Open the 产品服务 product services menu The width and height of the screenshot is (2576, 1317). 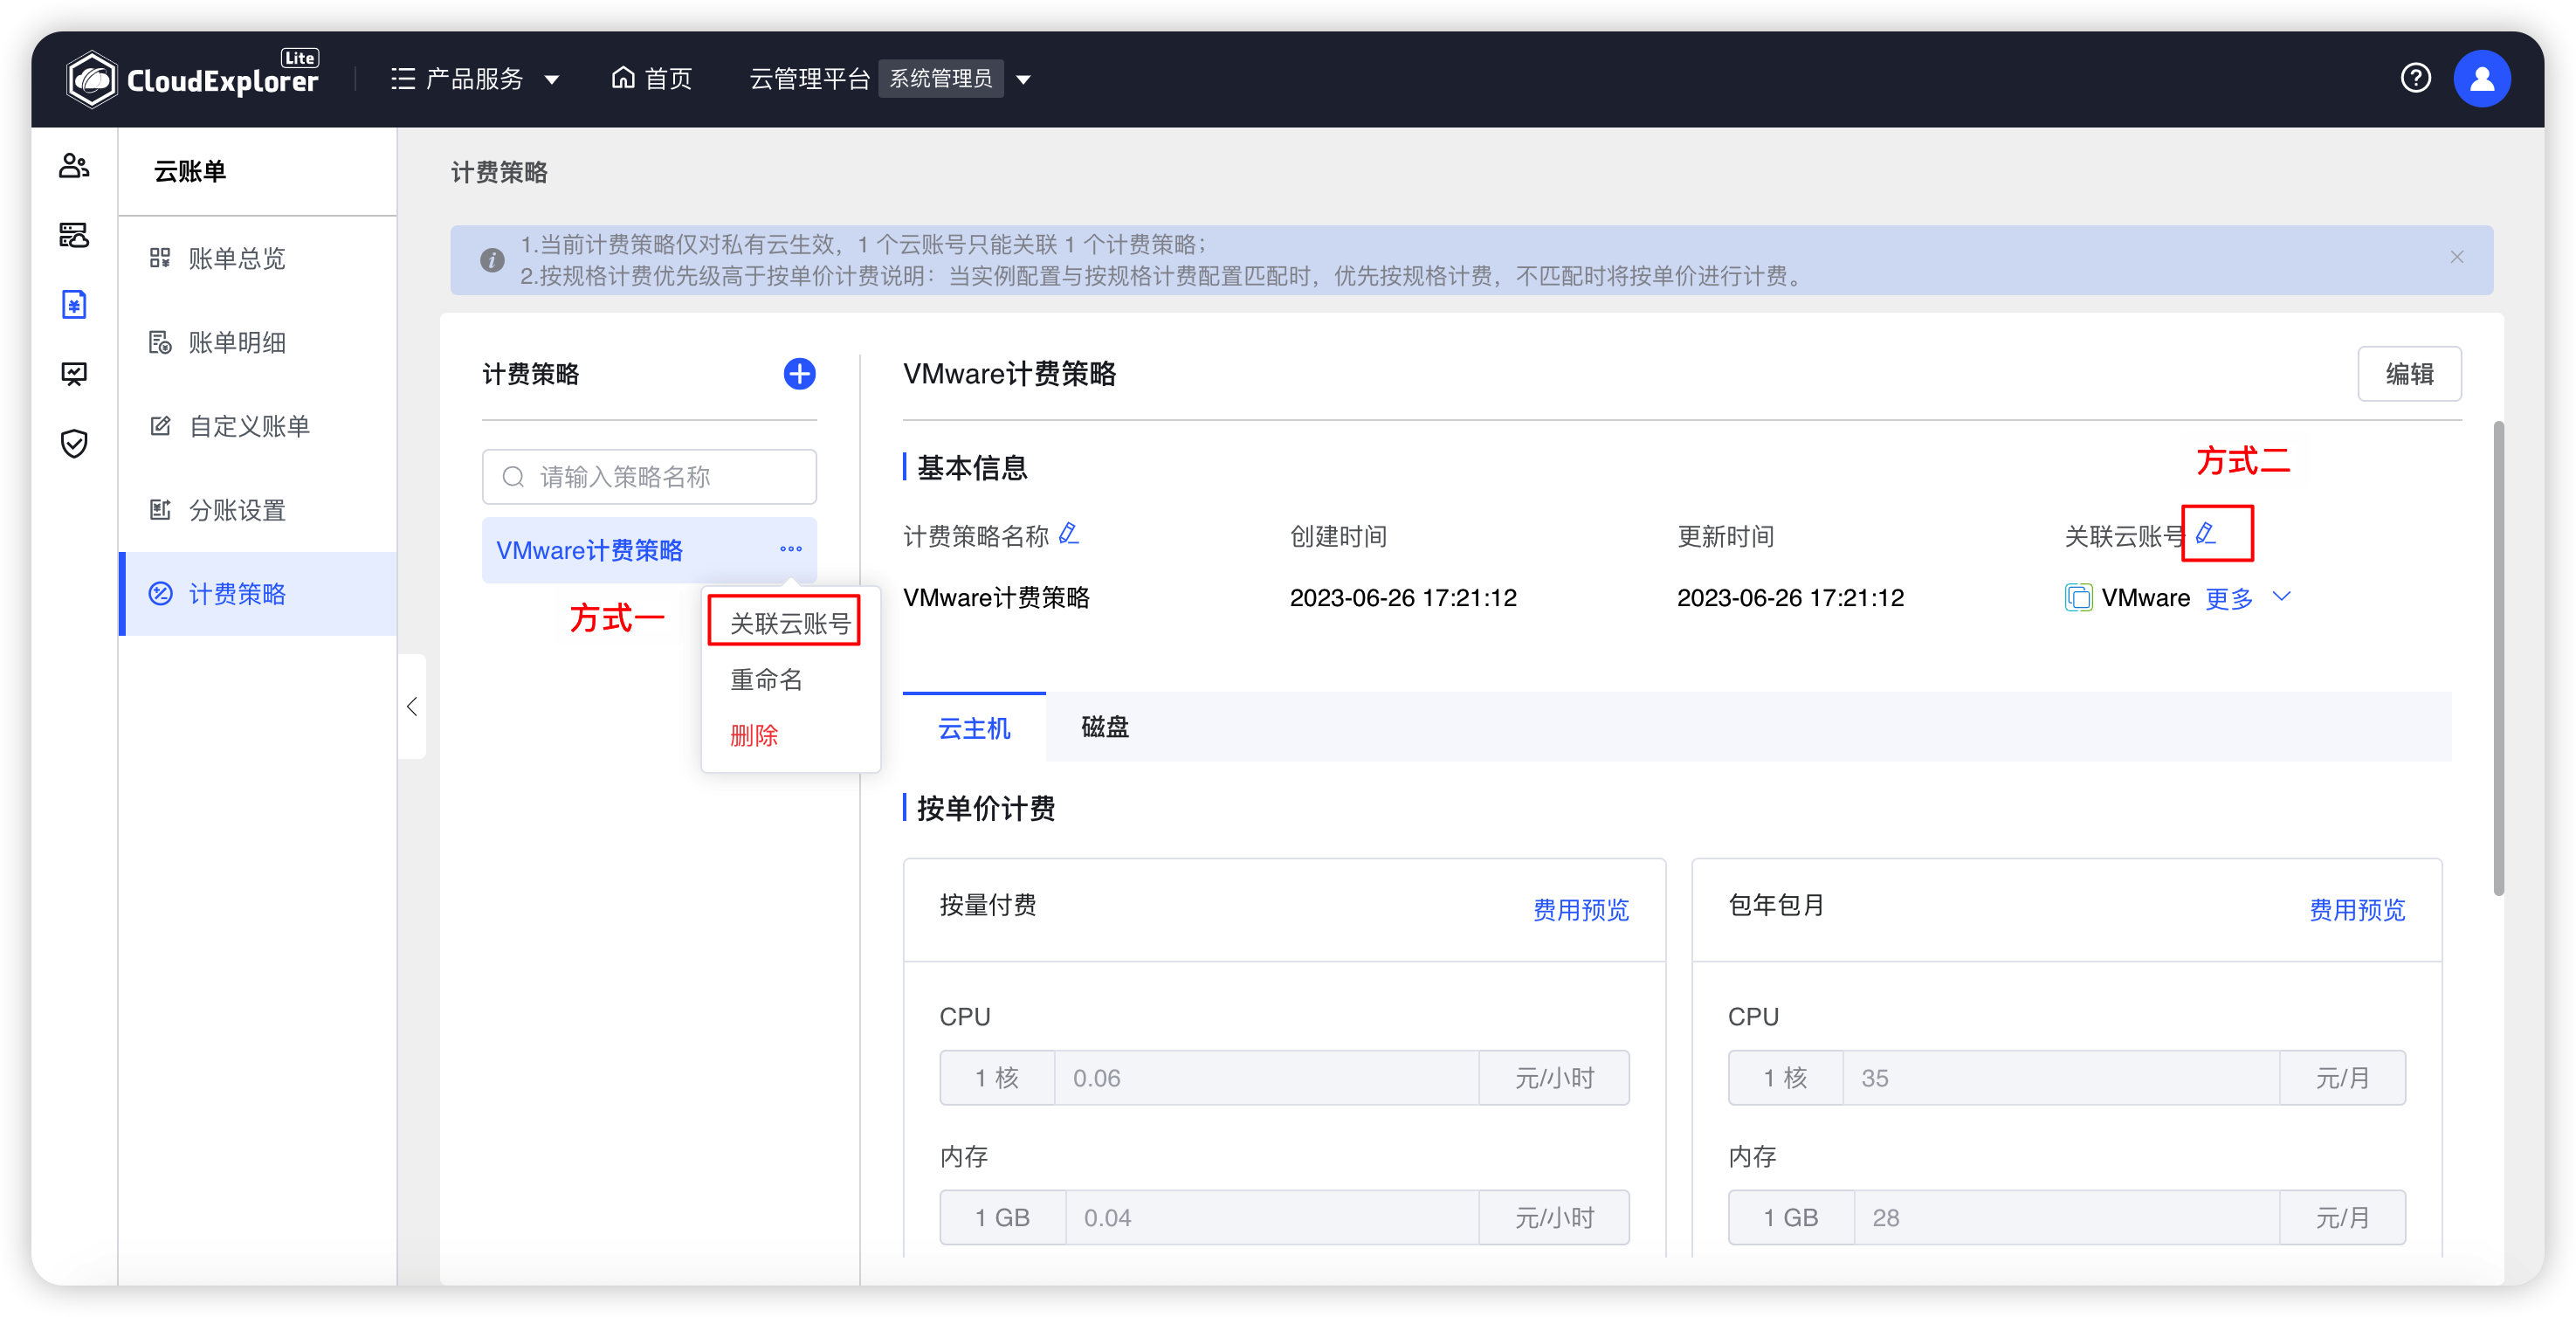tap(474, 78)
